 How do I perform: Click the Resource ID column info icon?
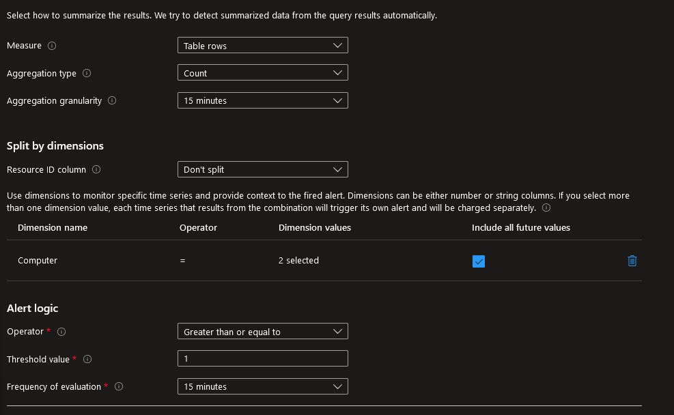pyautogui.click(x=96, y=169)
